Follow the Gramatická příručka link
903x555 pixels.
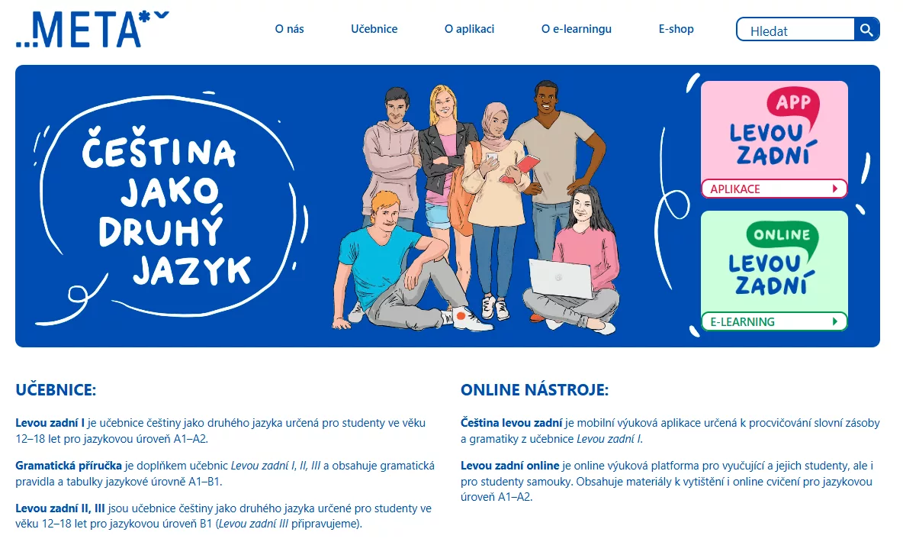(69, 466)
